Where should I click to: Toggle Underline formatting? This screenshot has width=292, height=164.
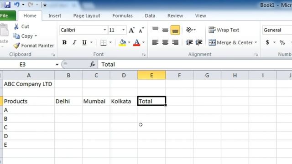pyautogui.click(x=84, y=42)
